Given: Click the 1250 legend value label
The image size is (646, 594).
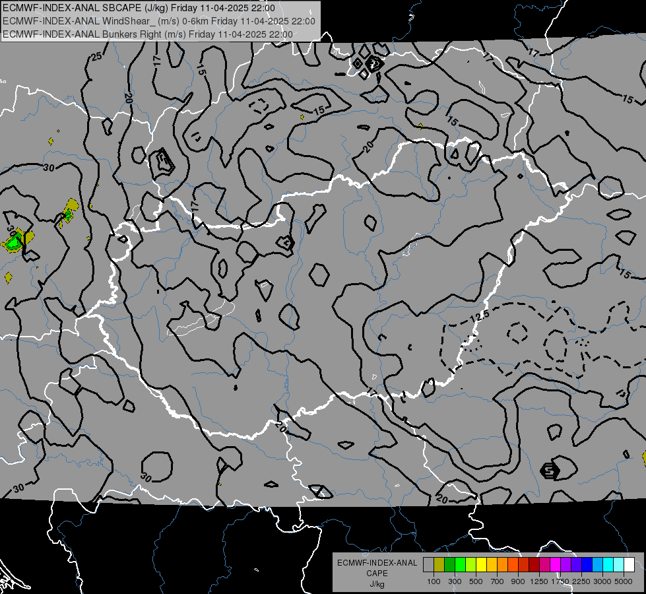Looking at the screenshot, I should [x=539, y=581].
